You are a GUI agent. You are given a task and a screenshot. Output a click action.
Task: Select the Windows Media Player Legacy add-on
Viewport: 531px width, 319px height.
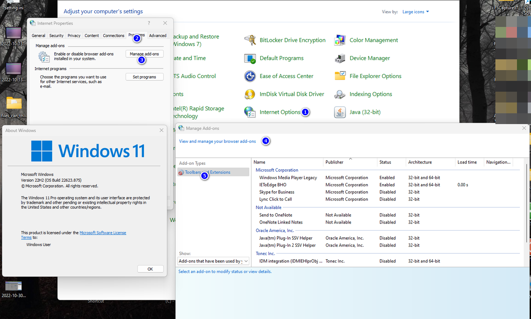coord(288,178)
